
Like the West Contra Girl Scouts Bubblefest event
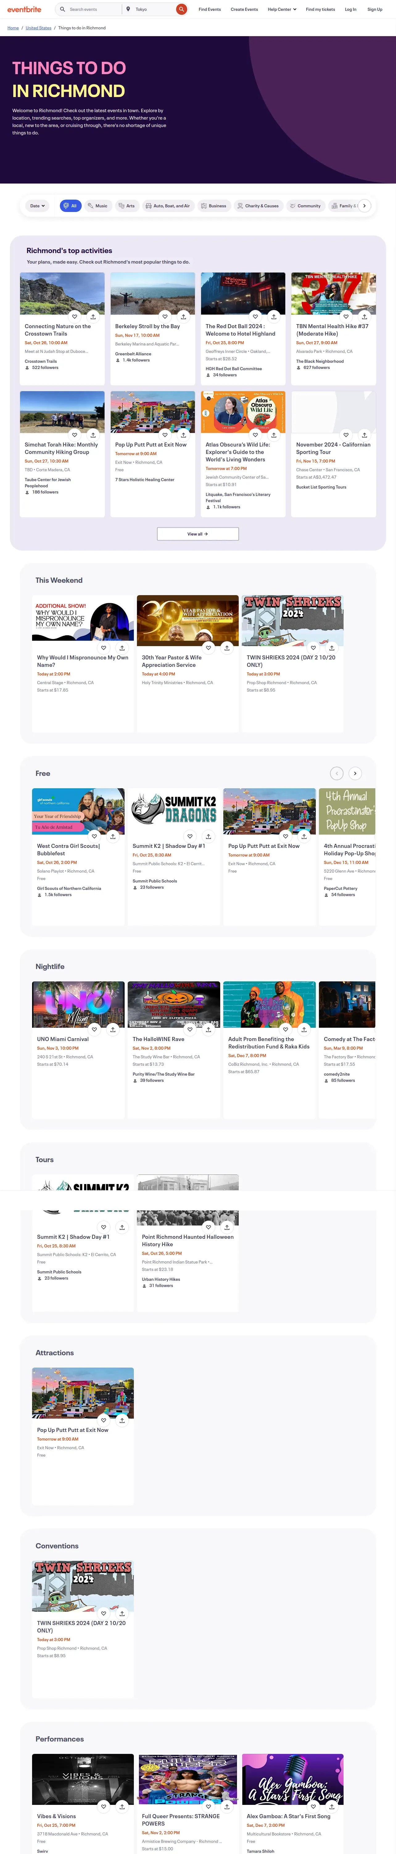tap(94, 836)
